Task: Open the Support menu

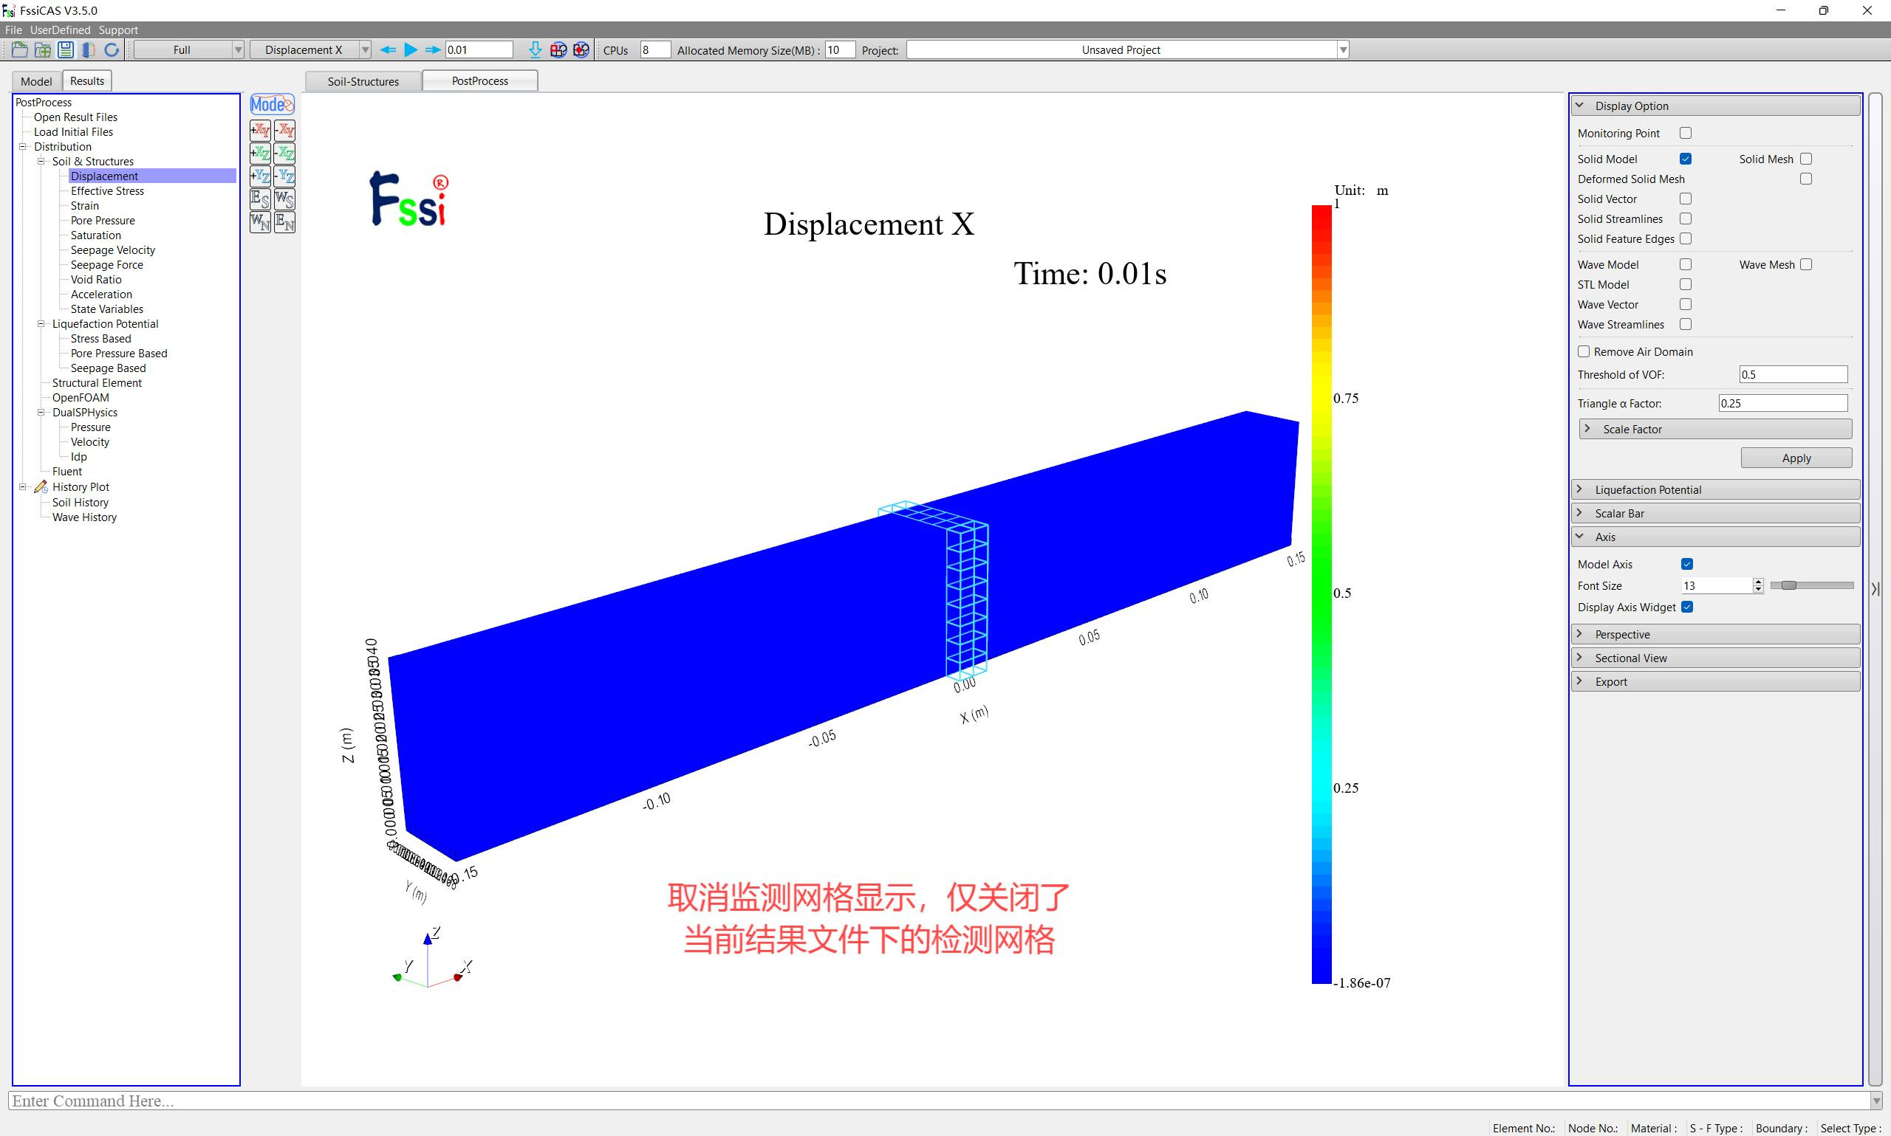Action: 118,30
